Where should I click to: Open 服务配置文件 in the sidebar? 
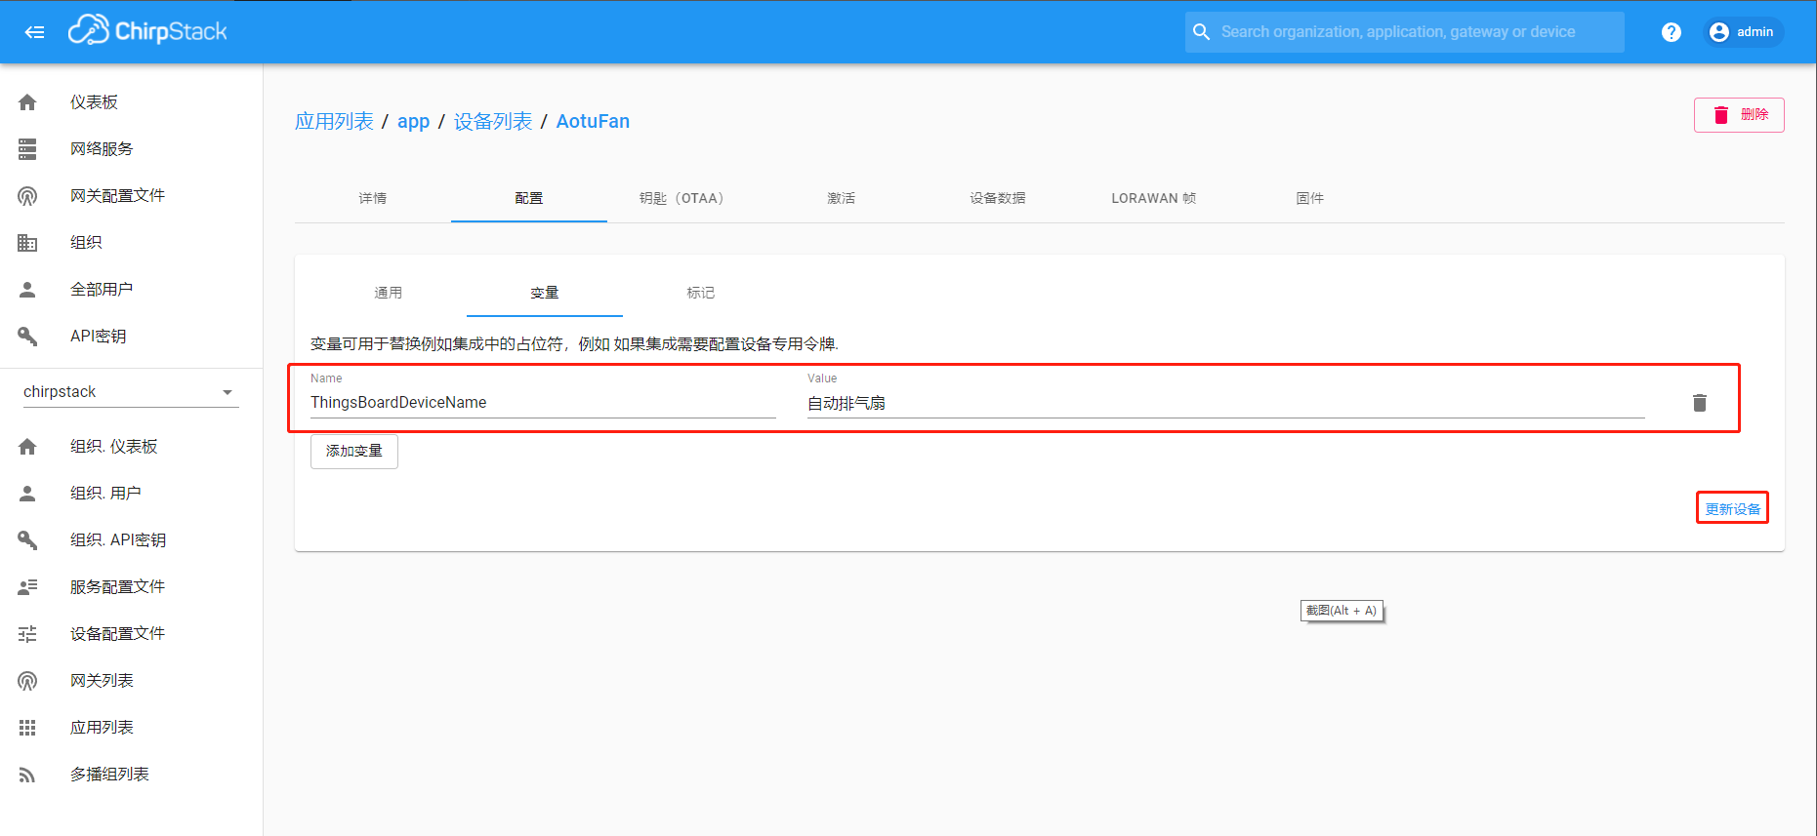[117, 587]
